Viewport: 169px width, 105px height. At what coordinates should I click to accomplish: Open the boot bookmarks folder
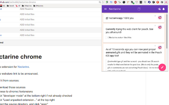click(10, 6)
